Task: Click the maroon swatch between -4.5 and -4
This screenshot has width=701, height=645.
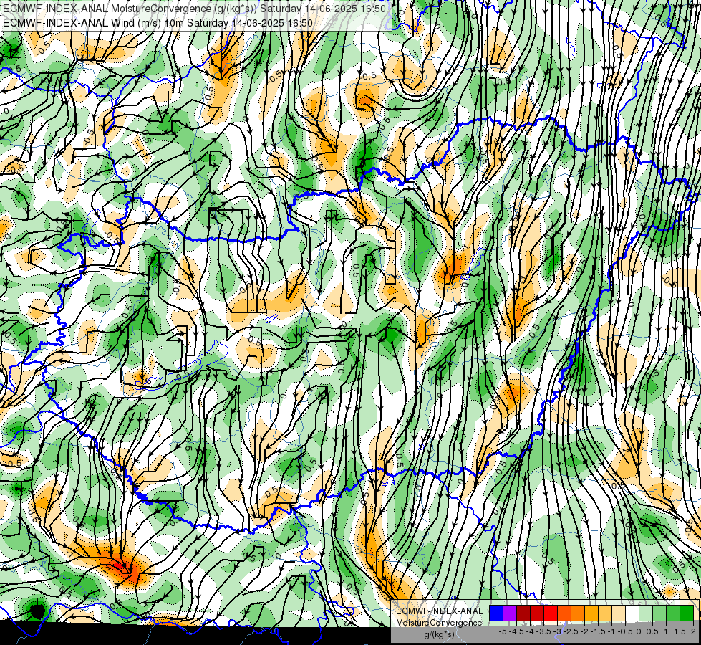Action: point(523,613)
